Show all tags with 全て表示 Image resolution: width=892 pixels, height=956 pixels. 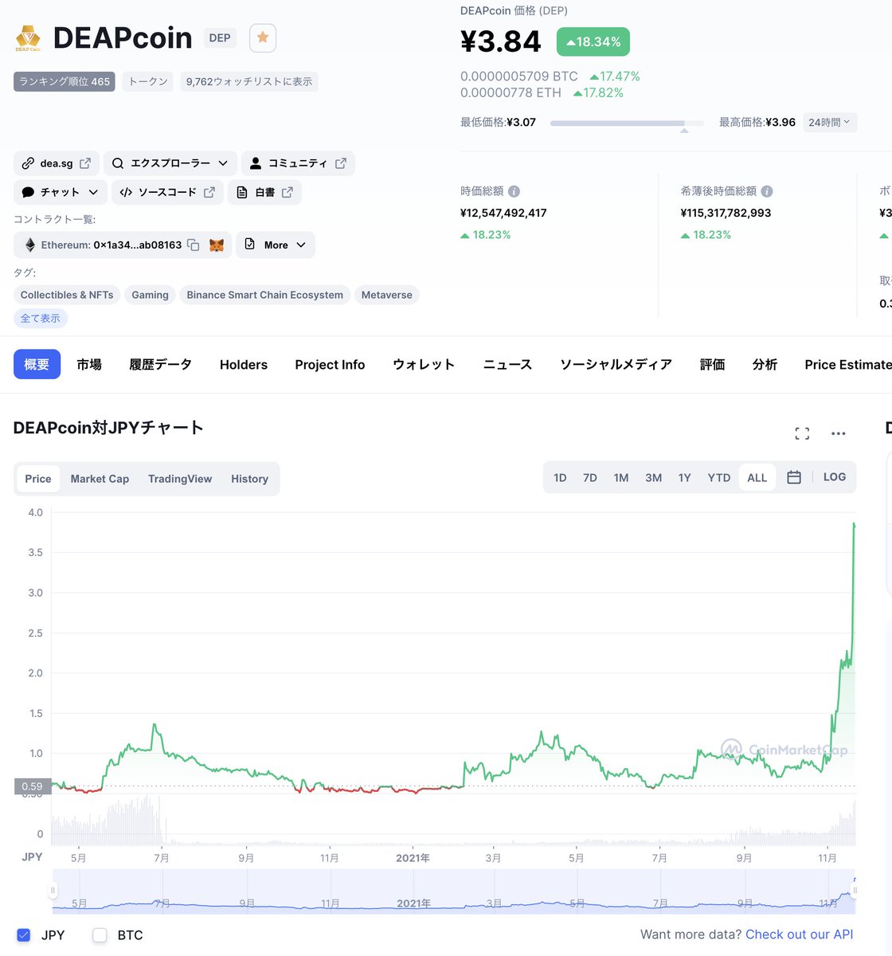click(x=41, y=318)
